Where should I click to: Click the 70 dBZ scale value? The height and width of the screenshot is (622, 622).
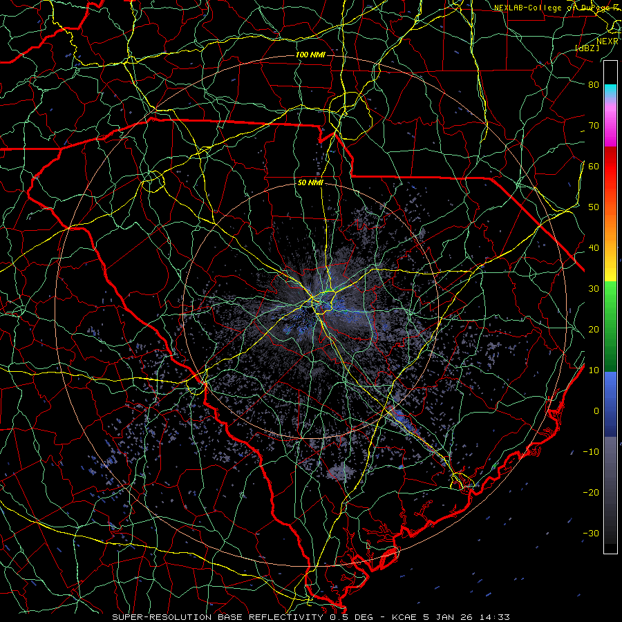(x=594, y=126)
